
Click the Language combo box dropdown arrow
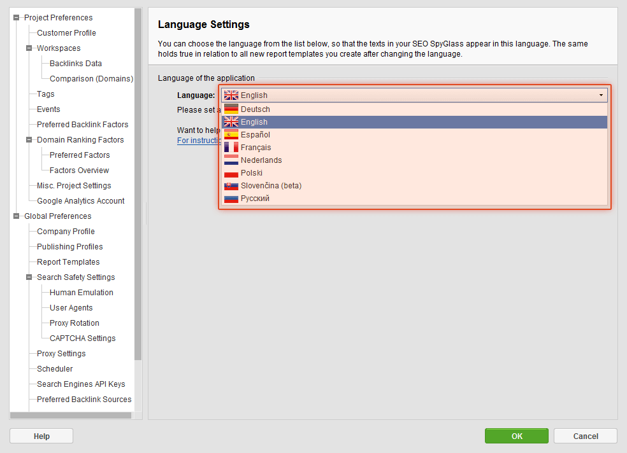[x=601, y=95]
